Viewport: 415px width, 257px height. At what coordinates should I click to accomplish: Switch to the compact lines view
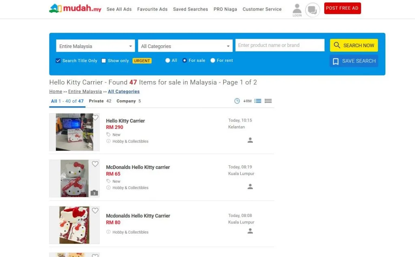point(268,101)
